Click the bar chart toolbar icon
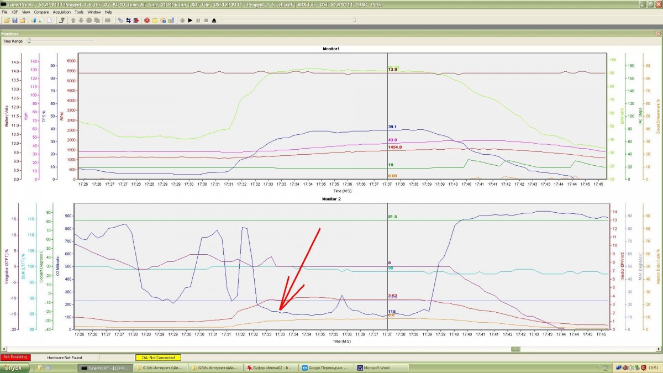 click(171, 20)
